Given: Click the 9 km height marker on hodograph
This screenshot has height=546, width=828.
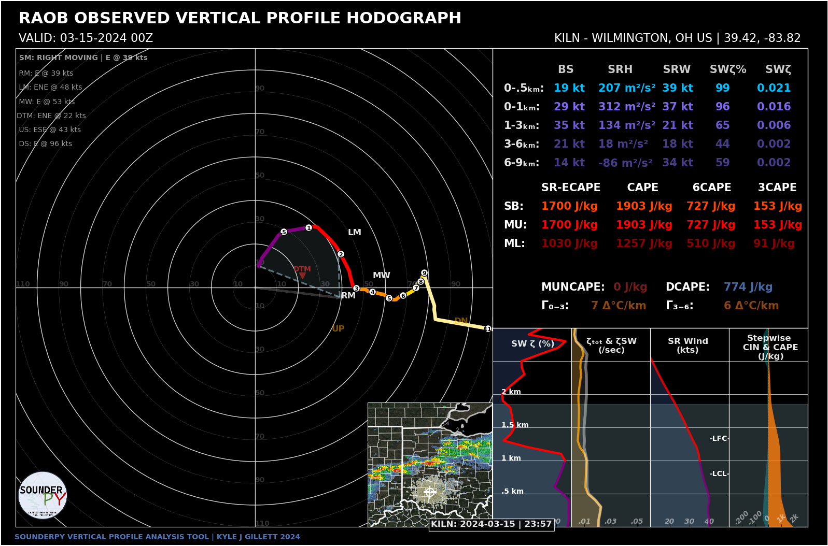Looking at the screenshot, I should coord(424,273).
